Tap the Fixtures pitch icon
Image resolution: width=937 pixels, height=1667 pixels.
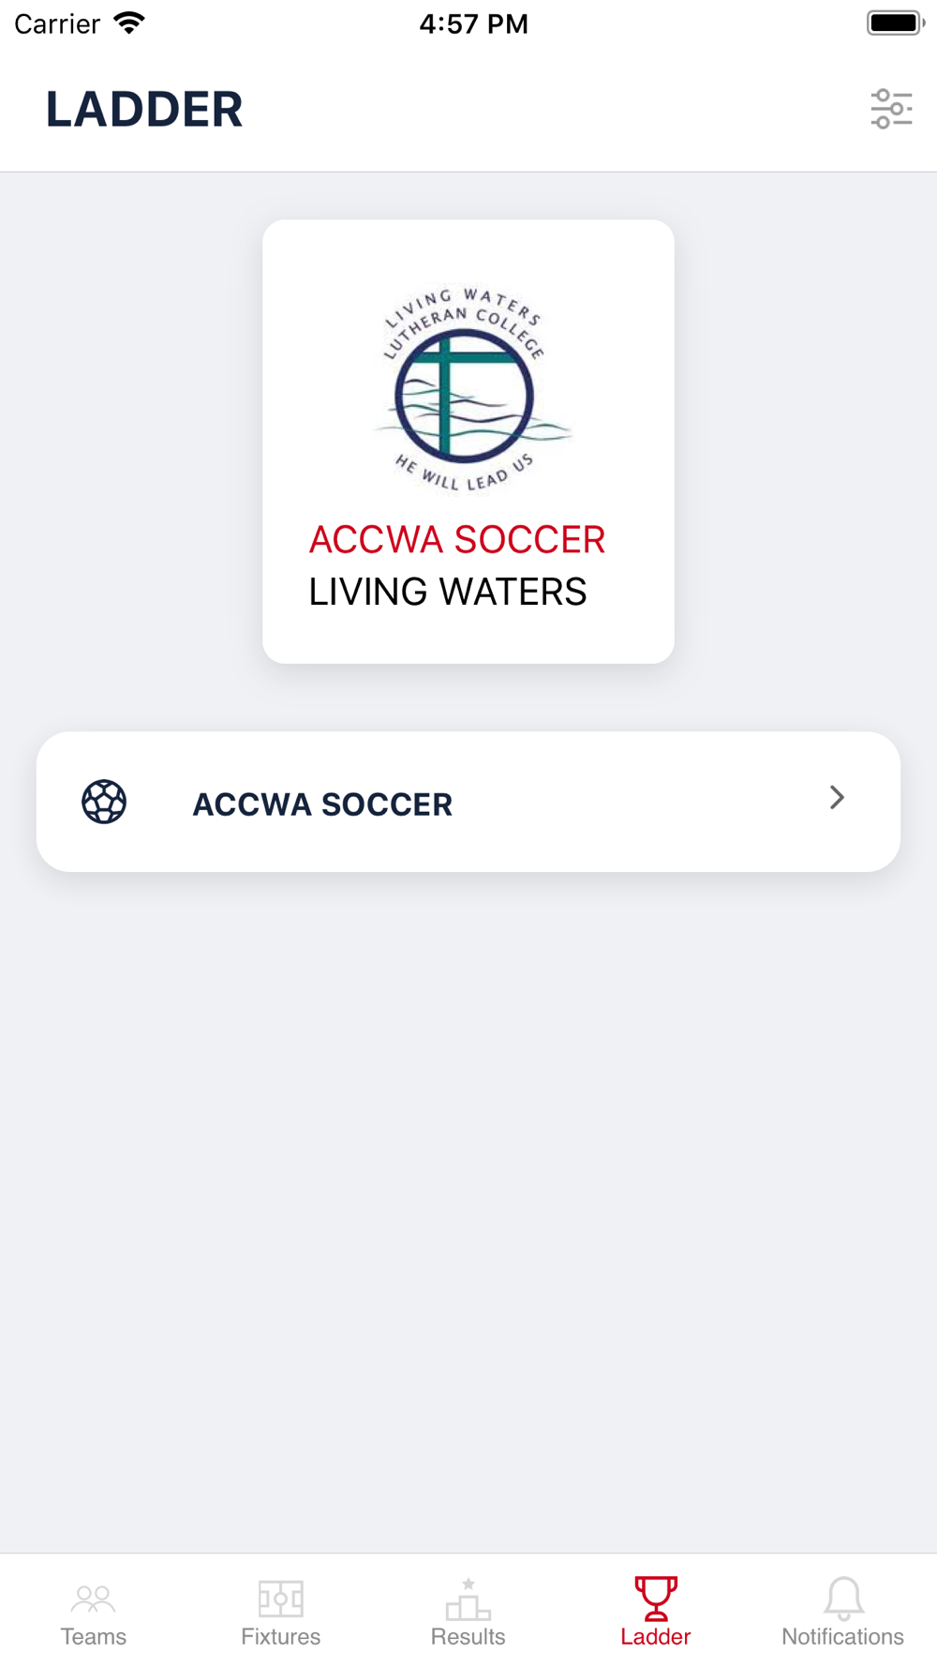(x=281, y=1599)
